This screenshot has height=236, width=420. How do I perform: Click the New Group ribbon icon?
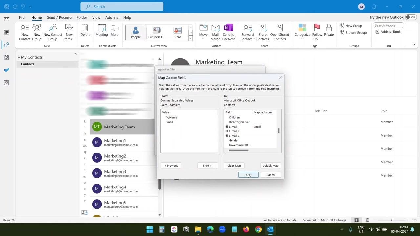37,32
